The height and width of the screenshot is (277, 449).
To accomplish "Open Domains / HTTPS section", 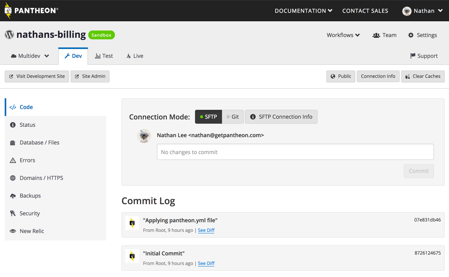I will coord(55,178).
